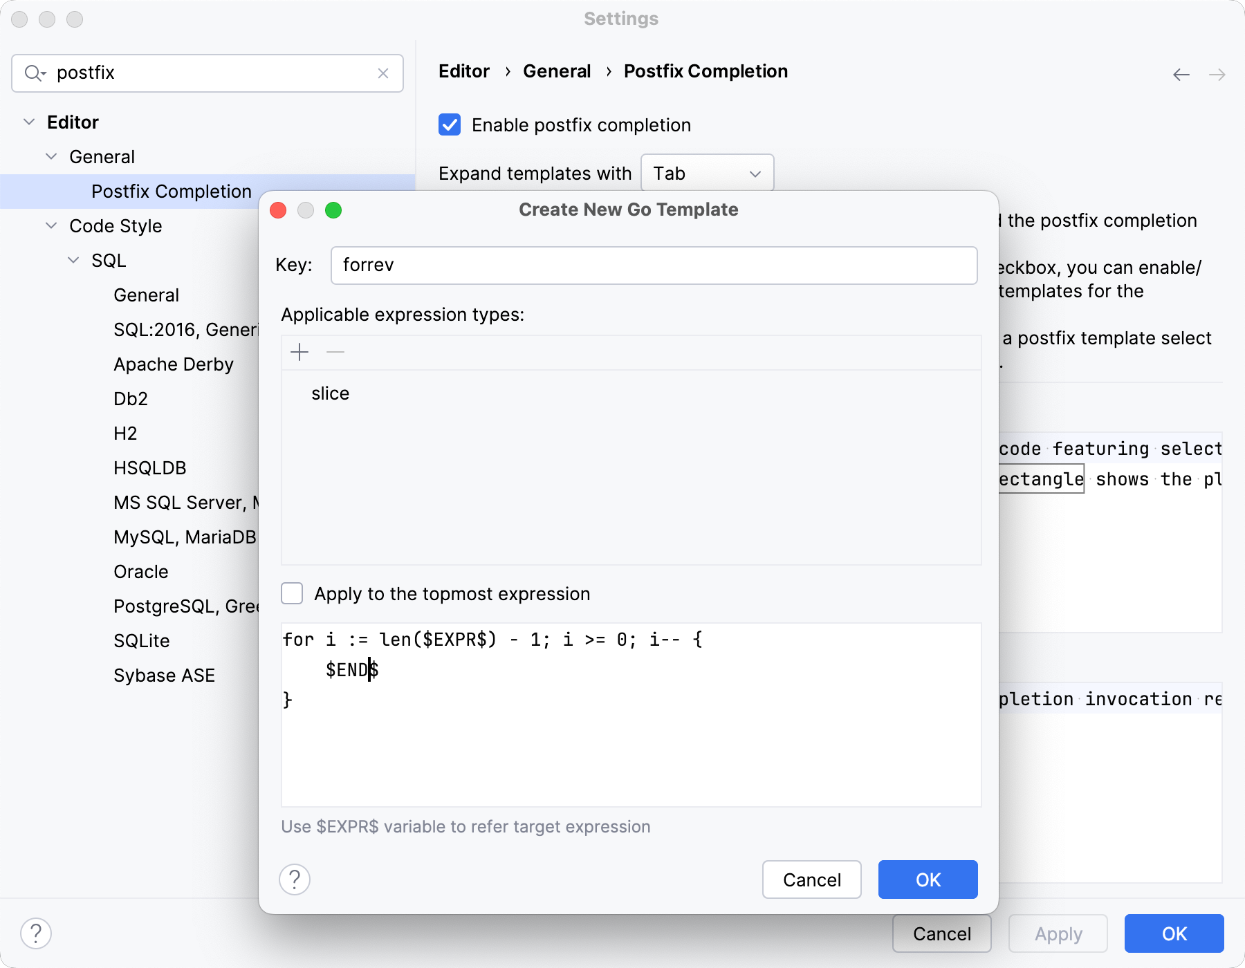Click the General breadcrumb item
1245x968 pixels.
click(557, 71)
